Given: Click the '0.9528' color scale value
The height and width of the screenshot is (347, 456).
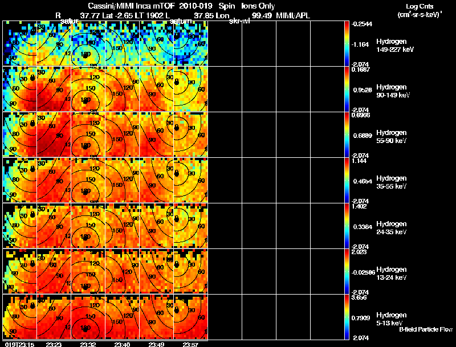Looking at the screenshot, I should tap(363, 90).
